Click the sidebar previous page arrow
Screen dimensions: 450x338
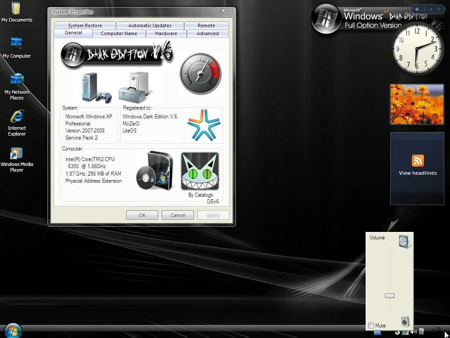pos(431,9)
